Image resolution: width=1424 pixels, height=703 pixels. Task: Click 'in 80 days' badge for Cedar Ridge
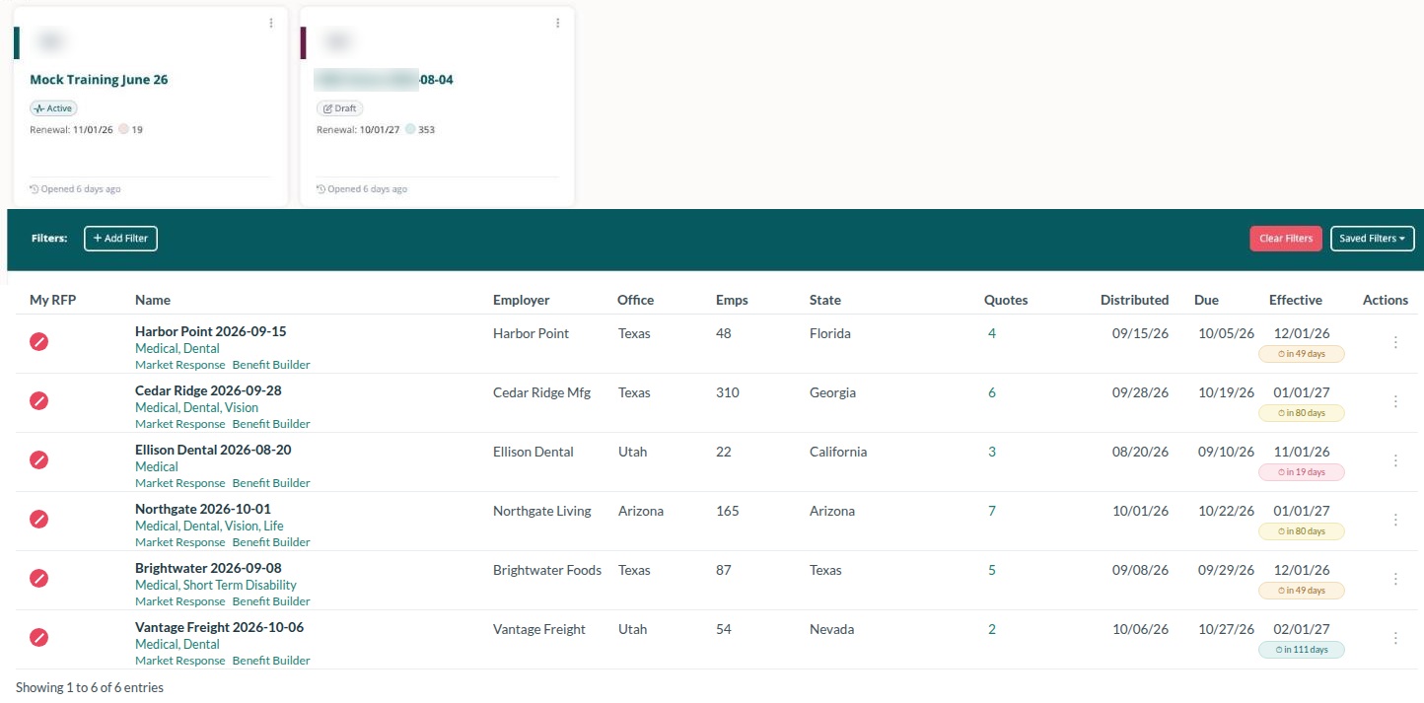1301,413
